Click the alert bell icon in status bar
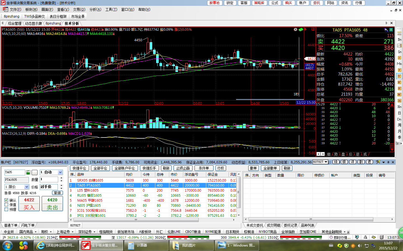Viewport: 403px width, 251px height. click(x=365, y=237)
